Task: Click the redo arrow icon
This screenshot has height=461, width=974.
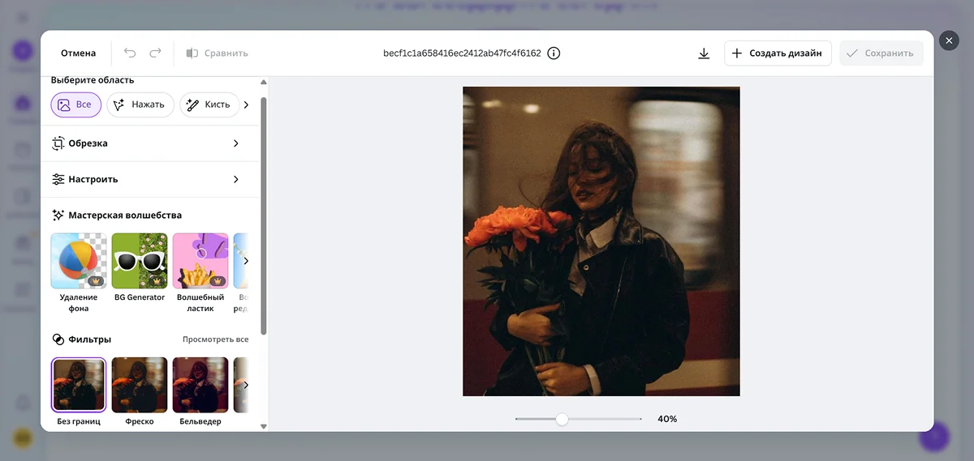Action: [x=155, y=53]
